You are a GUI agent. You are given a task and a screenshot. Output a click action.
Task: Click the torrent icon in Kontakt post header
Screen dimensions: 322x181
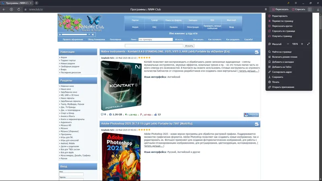pyautogui.click(x=256, y=52)
